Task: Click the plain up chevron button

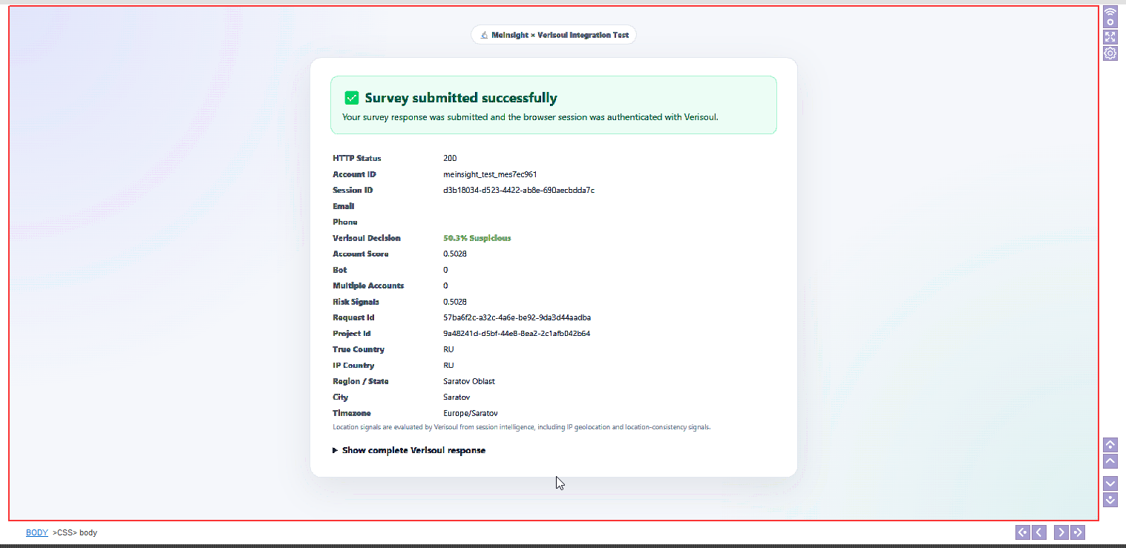Action: click(1110, 461)
